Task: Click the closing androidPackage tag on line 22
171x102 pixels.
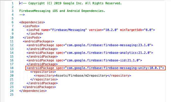Action: pyautogui.click(x=42, y=83)
